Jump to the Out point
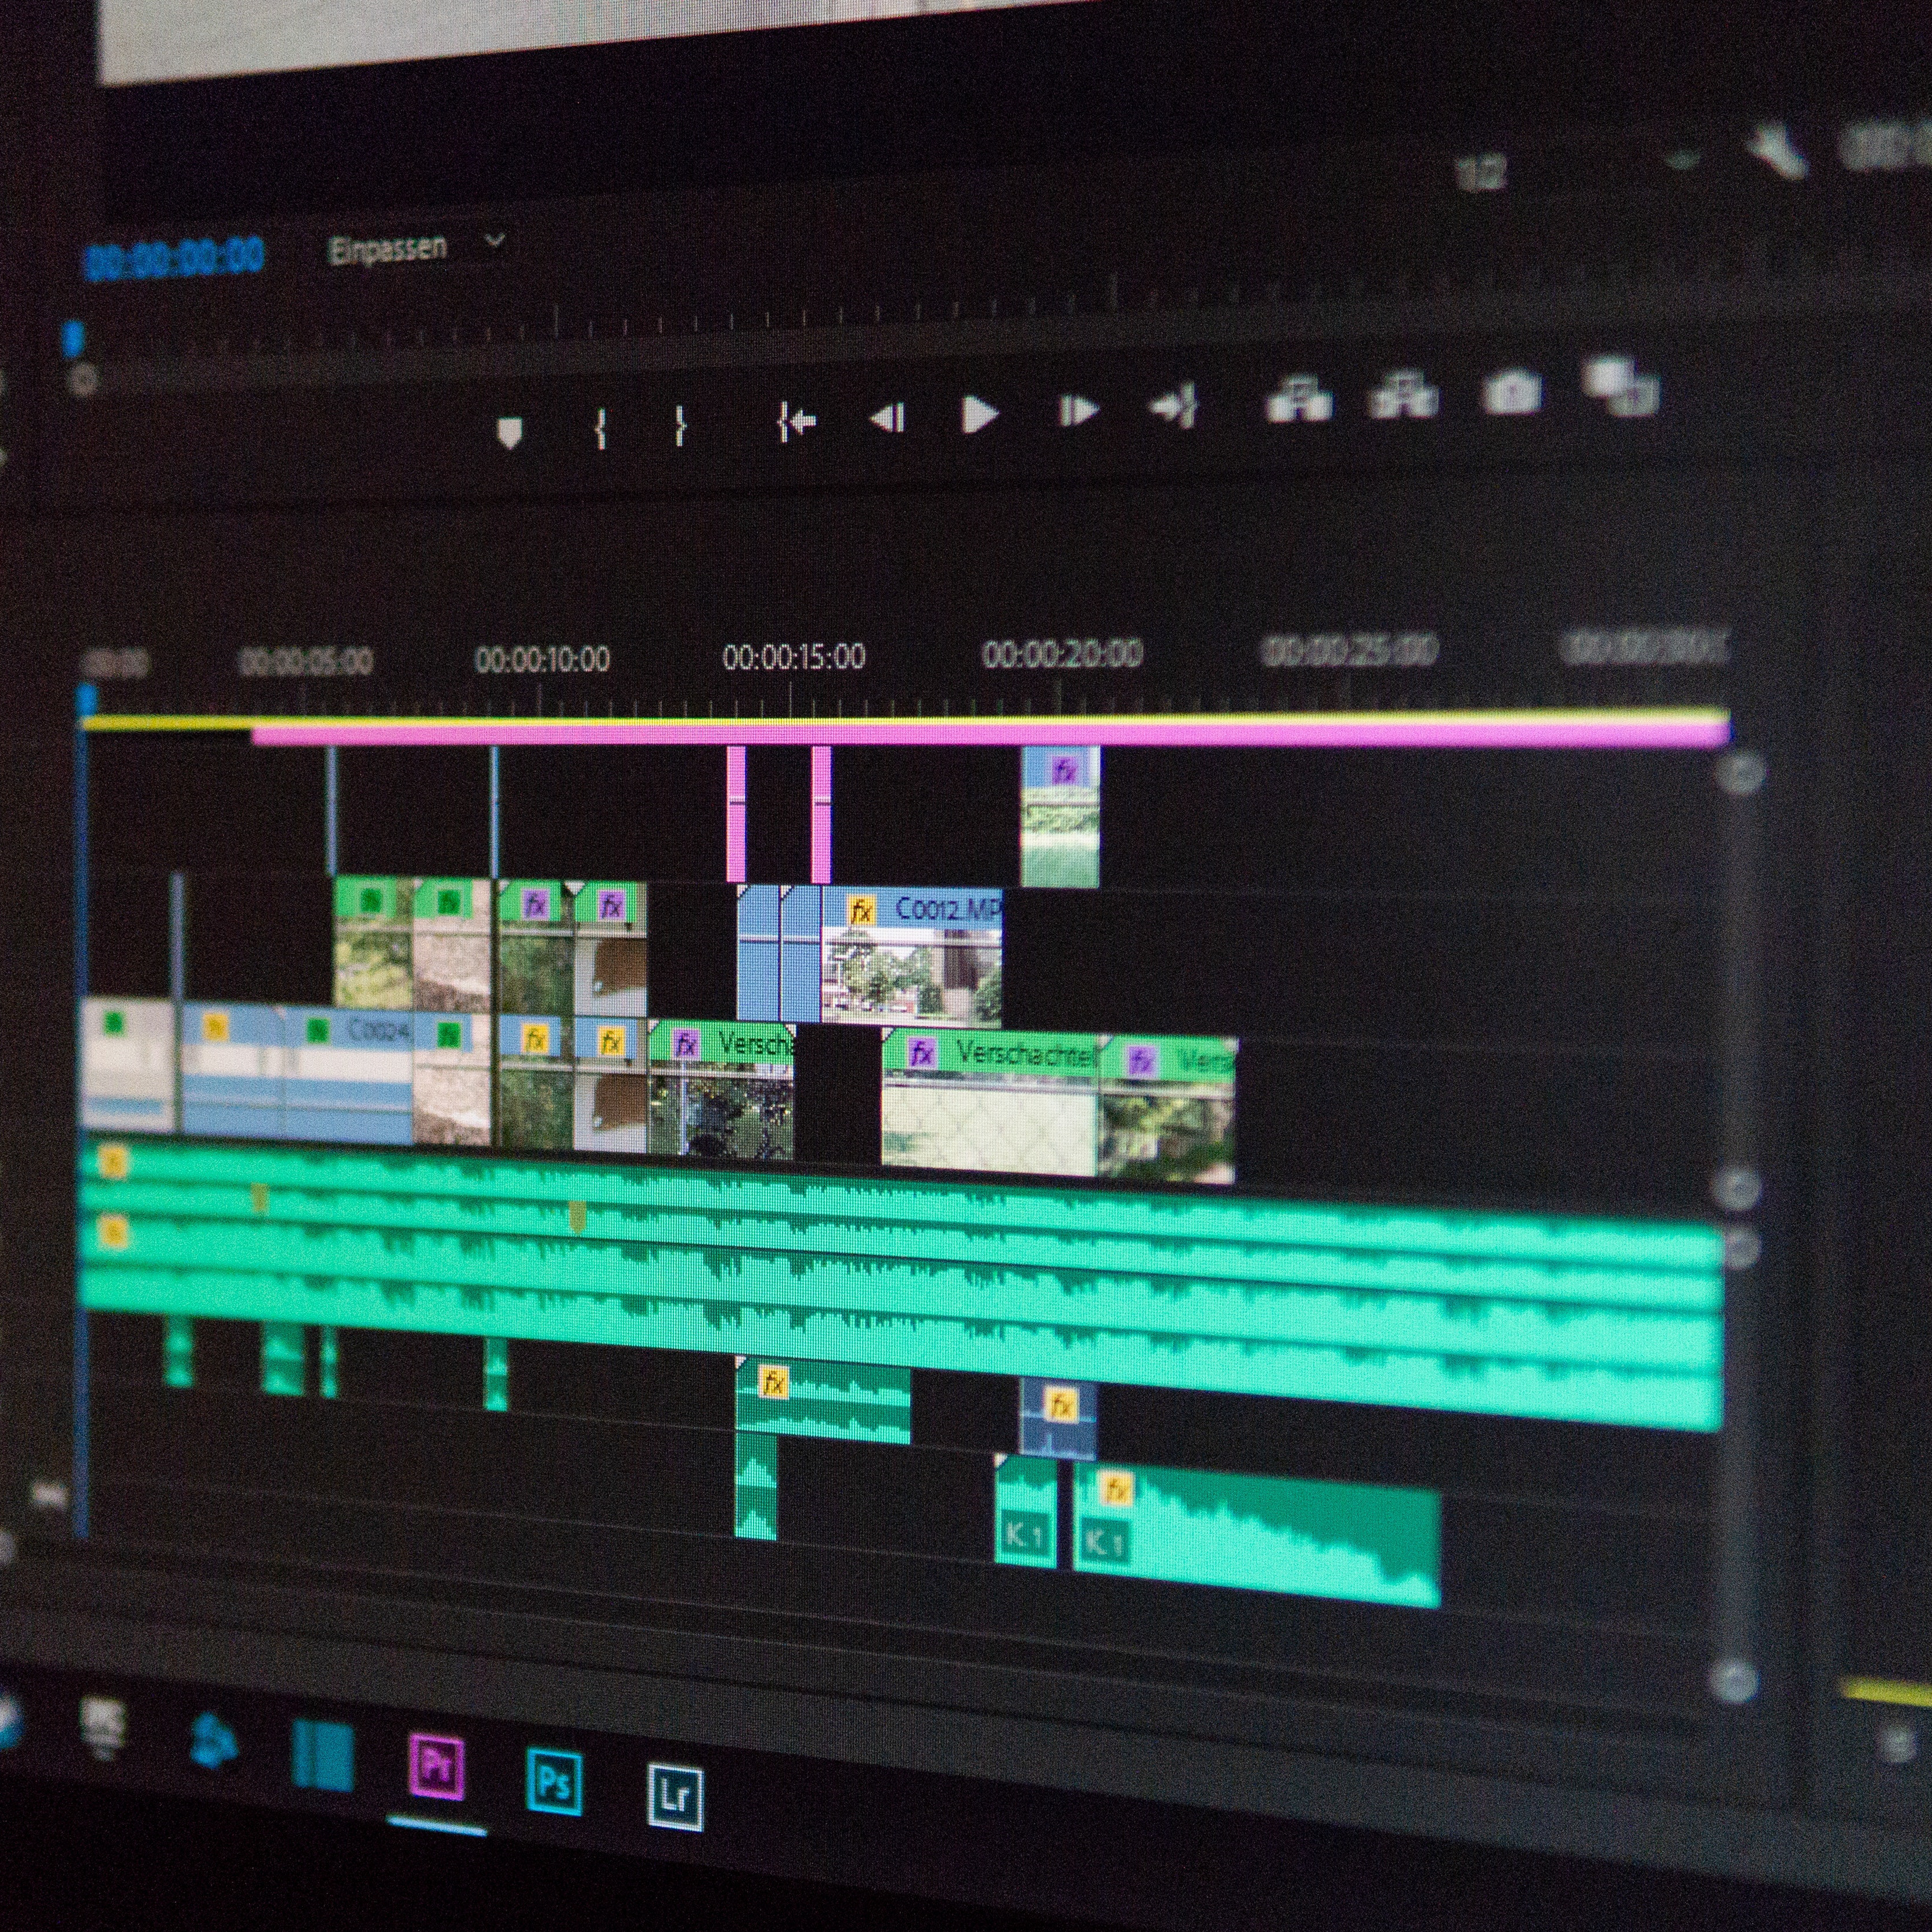1932x1932 pixels. tap(1174, 407)
